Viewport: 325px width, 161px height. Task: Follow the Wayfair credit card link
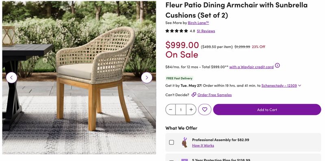pos(251,67)
